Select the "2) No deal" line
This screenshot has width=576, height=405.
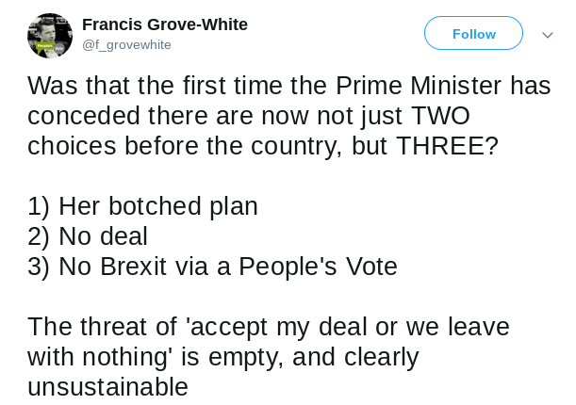pyautogui.click(x=88, y=236)
